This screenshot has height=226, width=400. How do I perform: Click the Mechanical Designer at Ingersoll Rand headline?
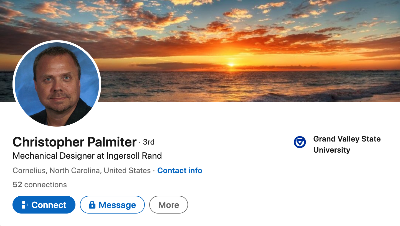point(87,156)
